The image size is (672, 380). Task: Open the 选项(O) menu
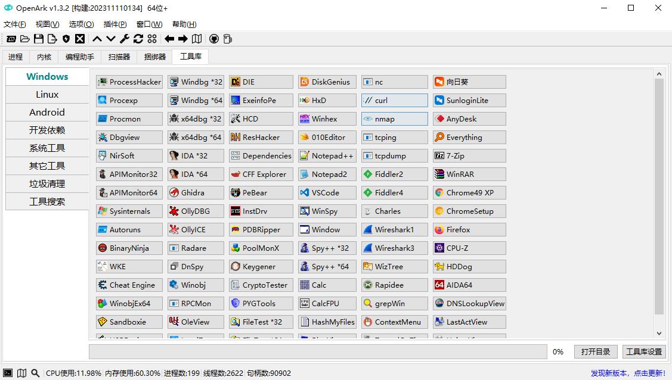tap(81, 24)
